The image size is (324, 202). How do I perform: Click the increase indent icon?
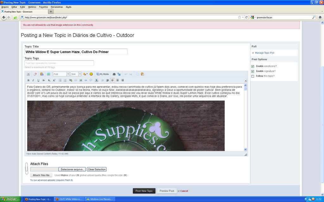click(107, 80)
